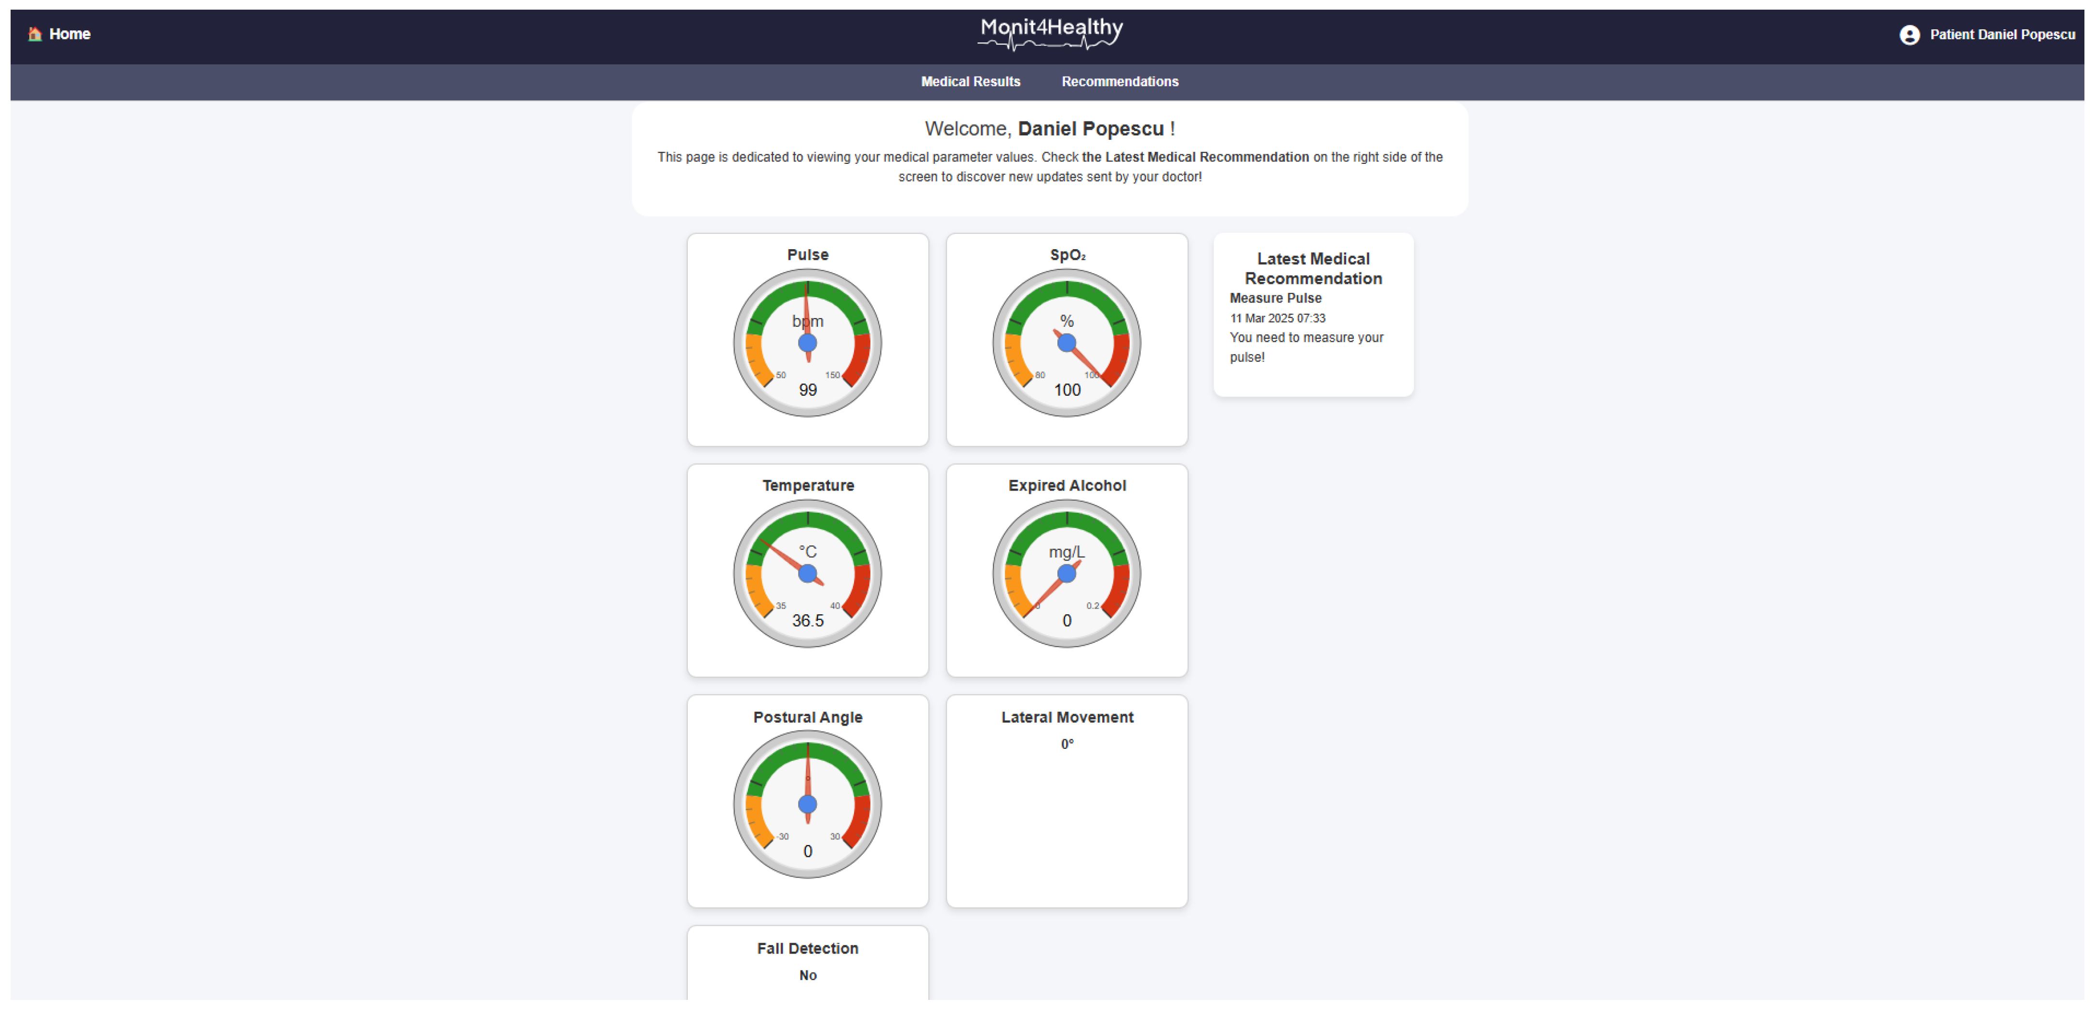Viewport: 2096px width, 1011px height.
Task: Click the Postural Angle gauge dial
Action: click(807, 804)
